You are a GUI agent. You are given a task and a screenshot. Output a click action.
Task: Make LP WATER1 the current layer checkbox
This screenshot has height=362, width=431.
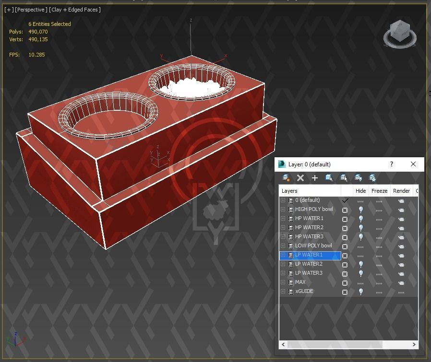pyautogui.click(x=345, y=256)
